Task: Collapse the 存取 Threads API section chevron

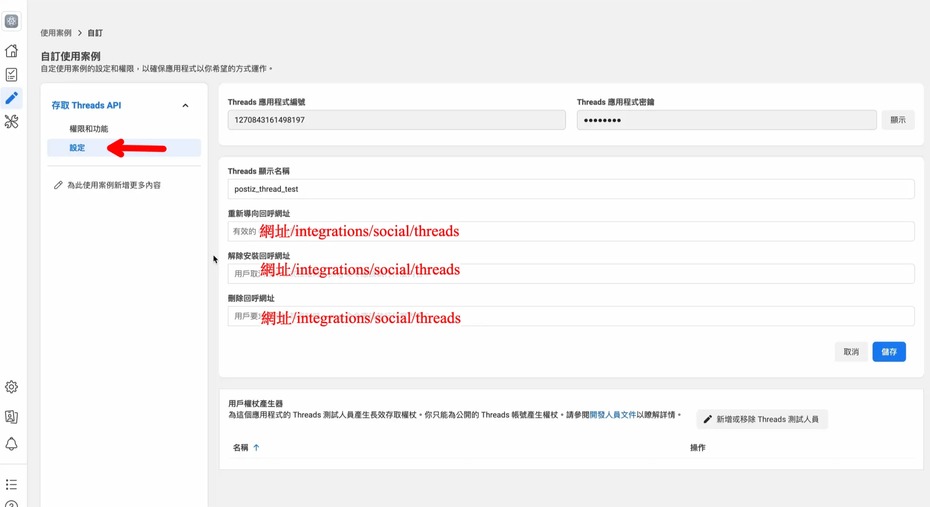Action: (186, 106)
